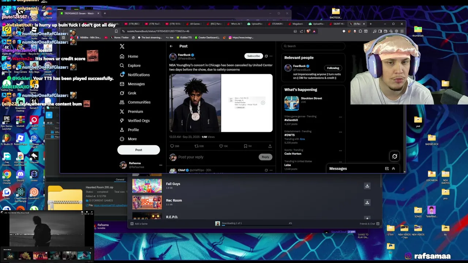Open Google Chrome desktop shortcut
Image resolution: width=468 pixels, height=263 pixels.
[7, 176]
